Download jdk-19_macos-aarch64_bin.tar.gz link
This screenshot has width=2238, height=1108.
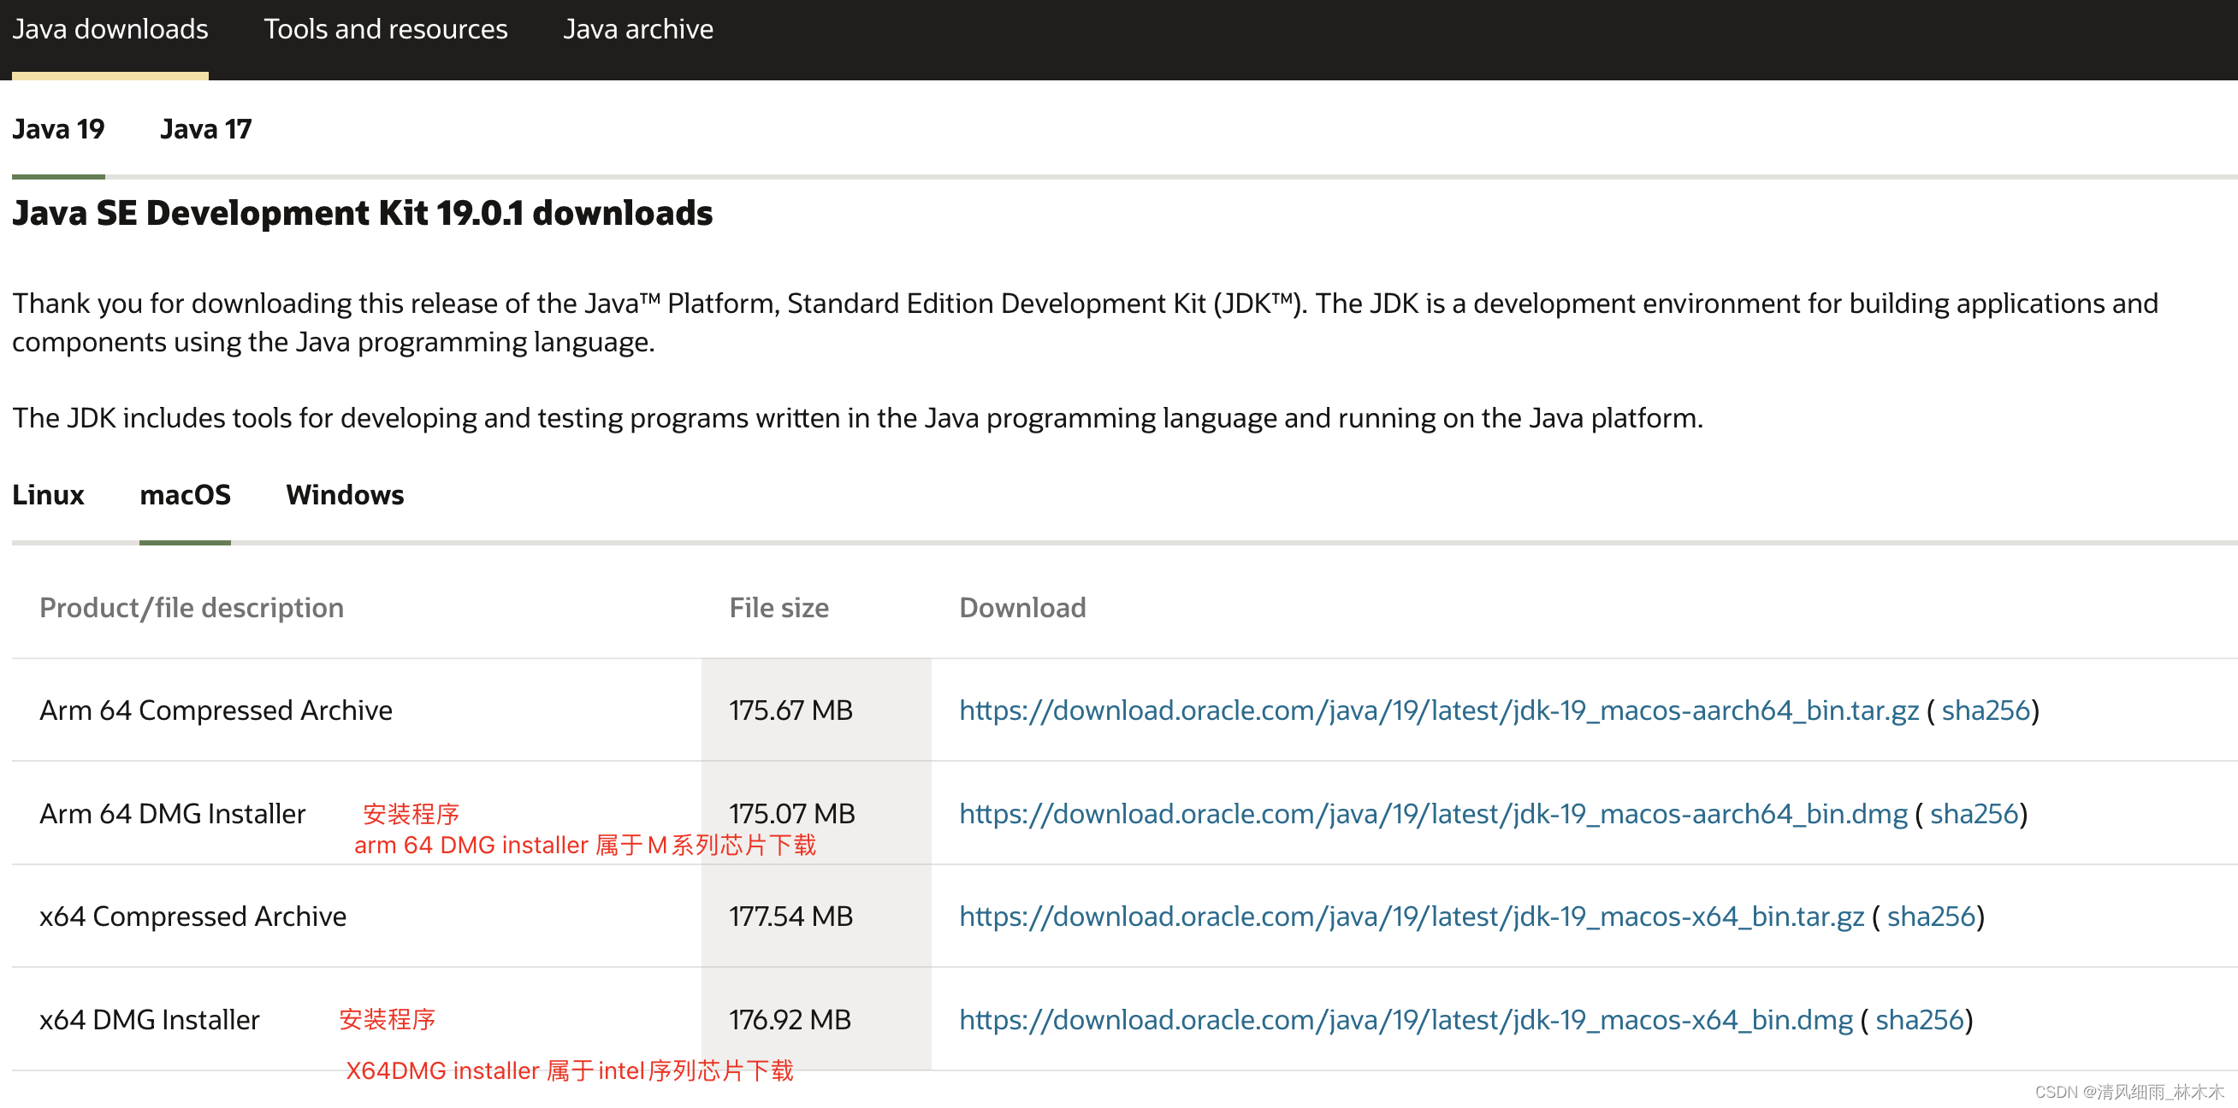(1439, 711)
